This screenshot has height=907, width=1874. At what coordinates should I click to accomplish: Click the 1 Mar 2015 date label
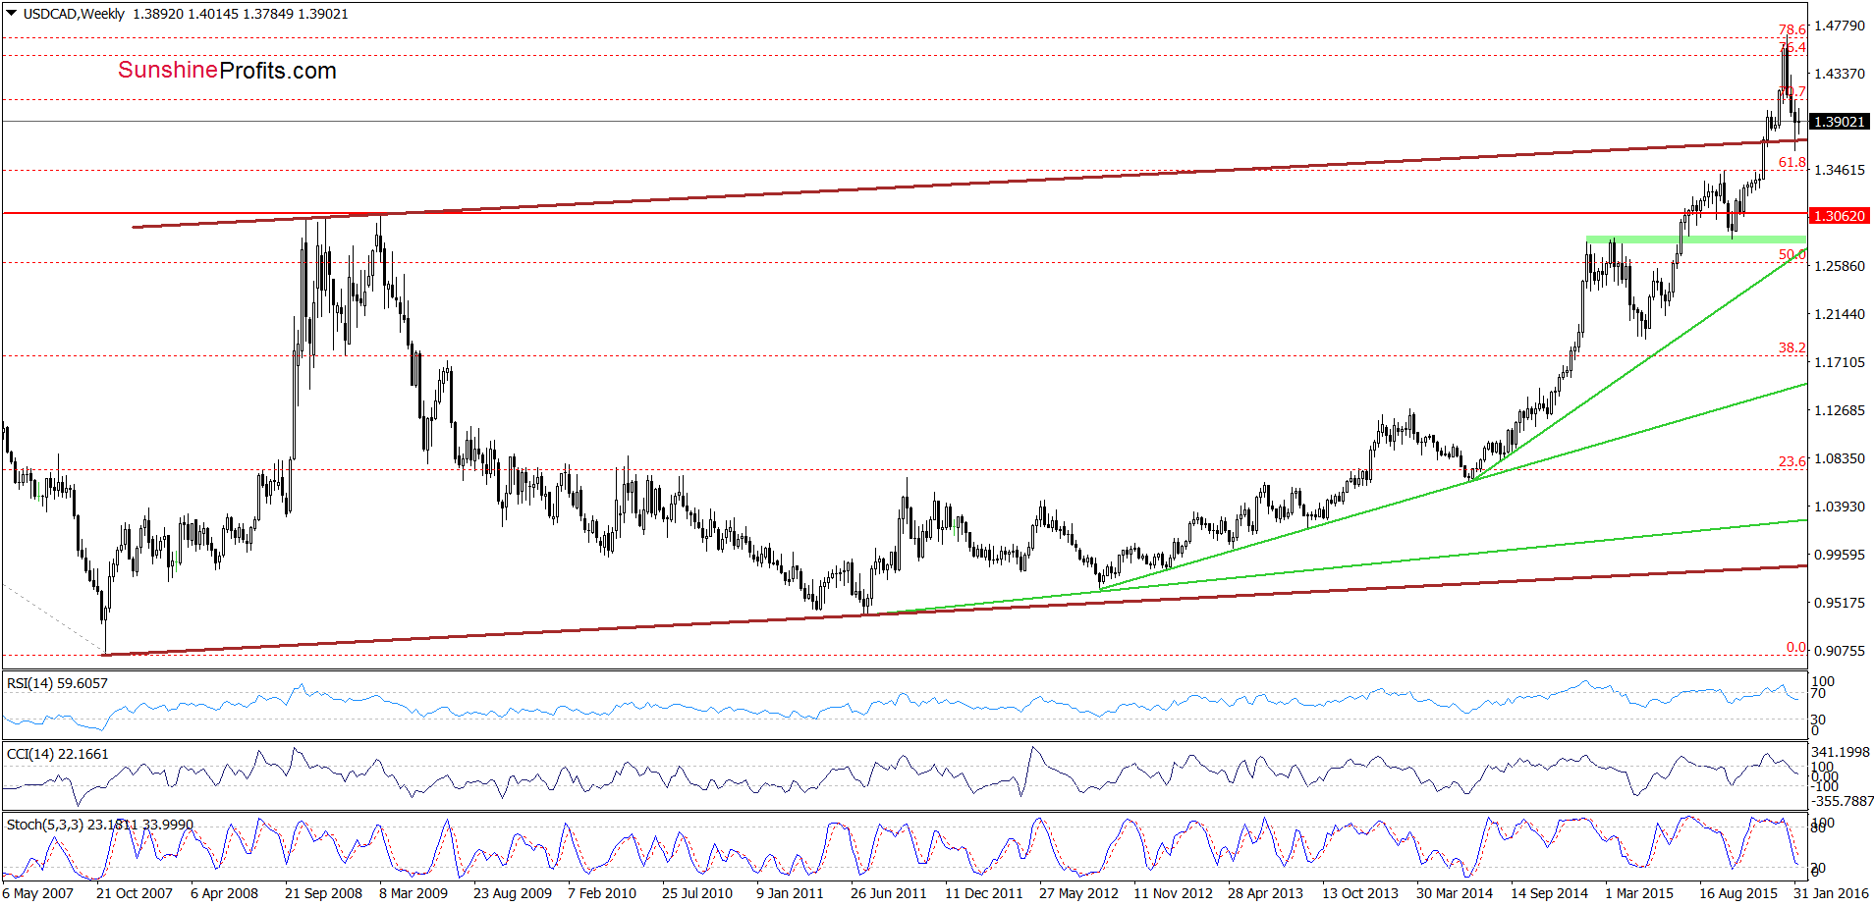1639,893
